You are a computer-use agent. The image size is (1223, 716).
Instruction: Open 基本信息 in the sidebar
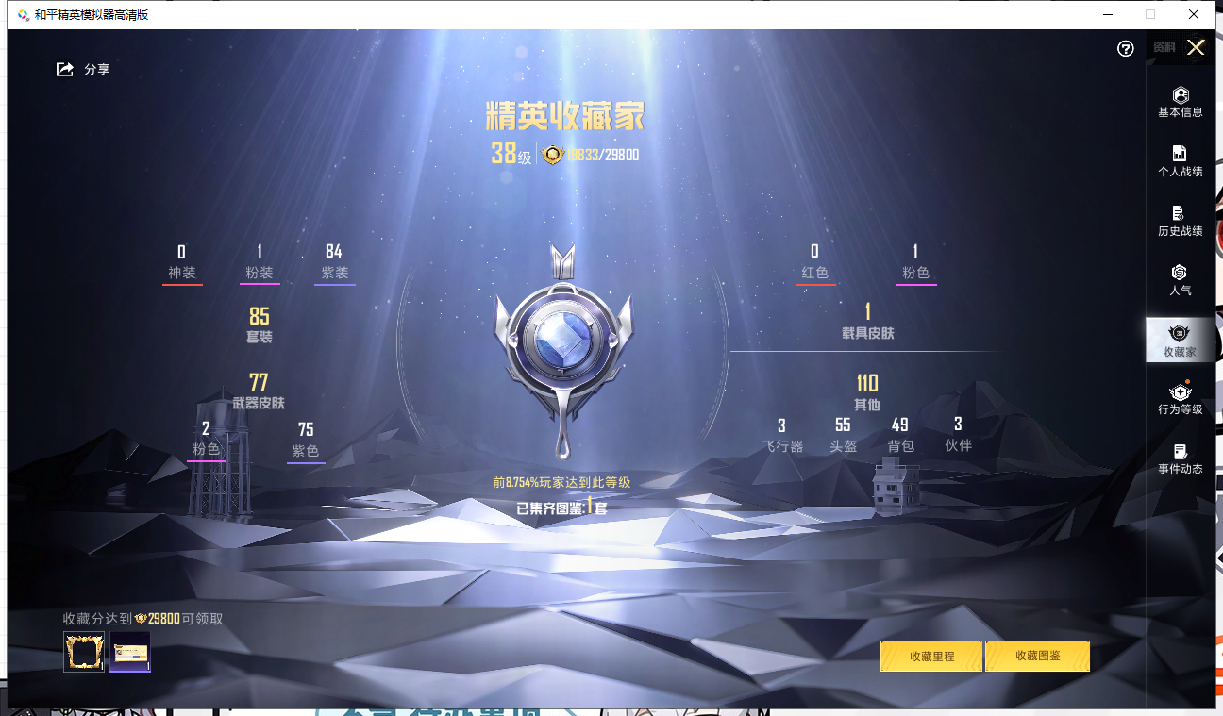[1180, 102]
